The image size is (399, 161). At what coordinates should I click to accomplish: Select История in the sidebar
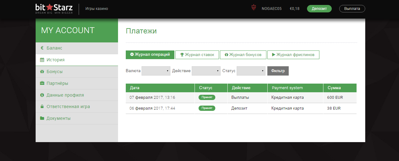[77, 60]
